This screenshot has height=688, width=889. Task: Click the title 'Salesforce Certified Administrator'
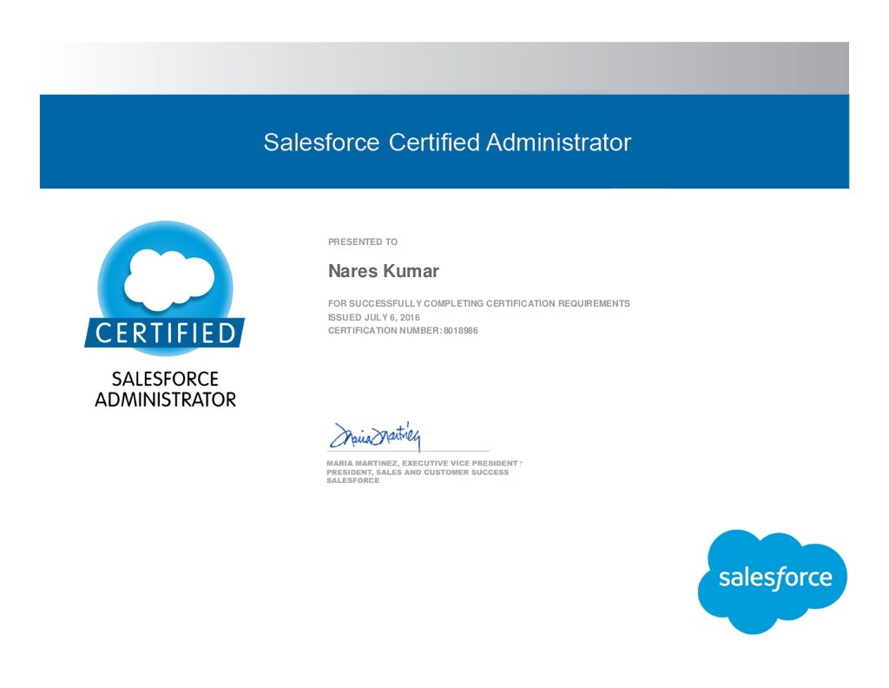click(x=447, y=142)
